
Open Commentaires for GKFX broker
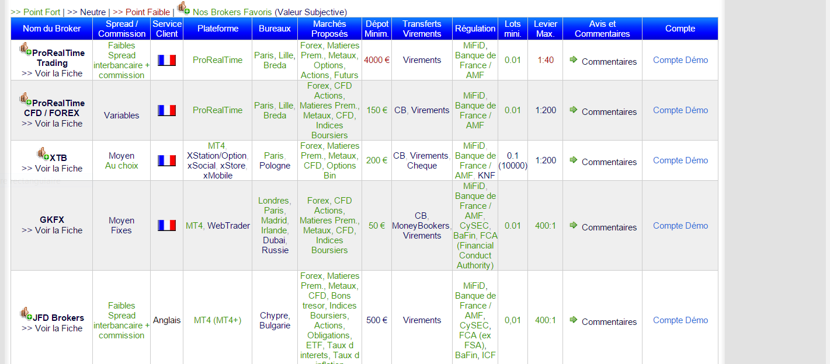click(609, 228)
